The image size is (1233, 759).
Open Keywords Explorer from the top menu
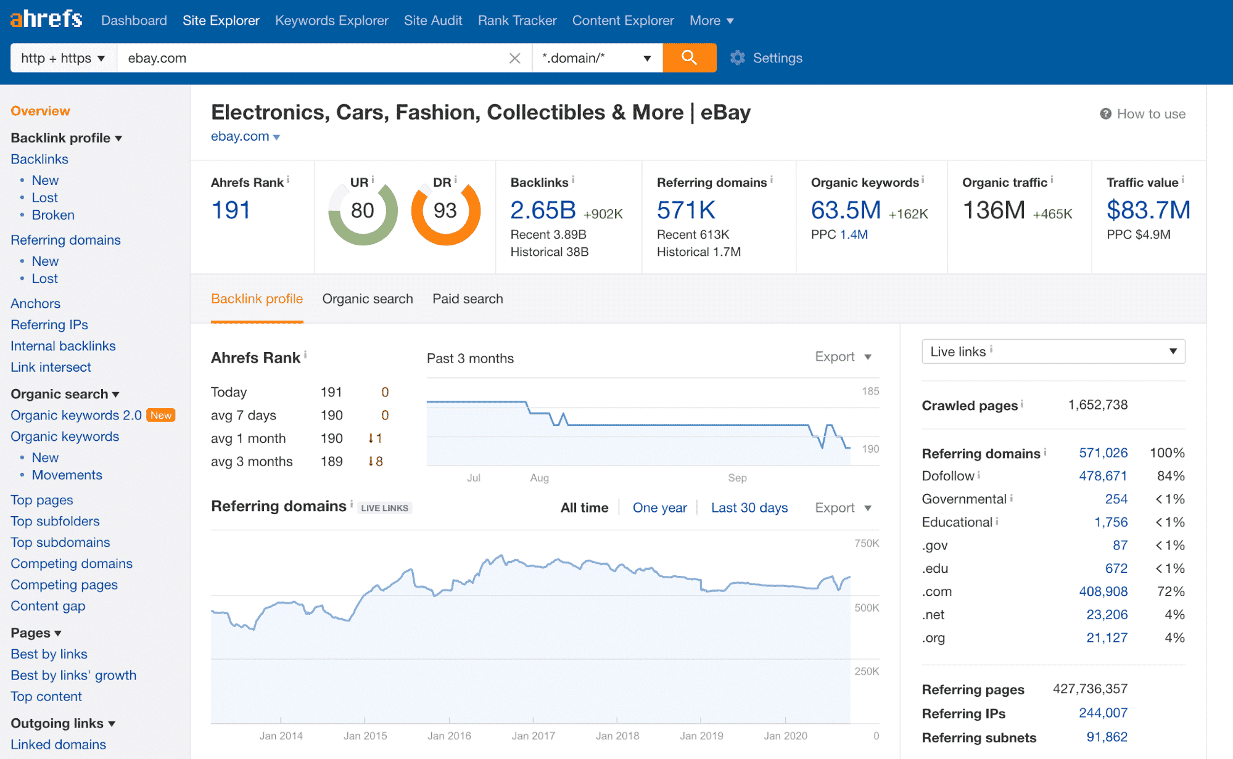pos(331,20)
